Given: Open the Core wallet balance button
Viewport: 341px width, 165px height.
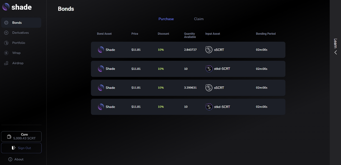Looking at the screenshot, I should pos(21,136).
